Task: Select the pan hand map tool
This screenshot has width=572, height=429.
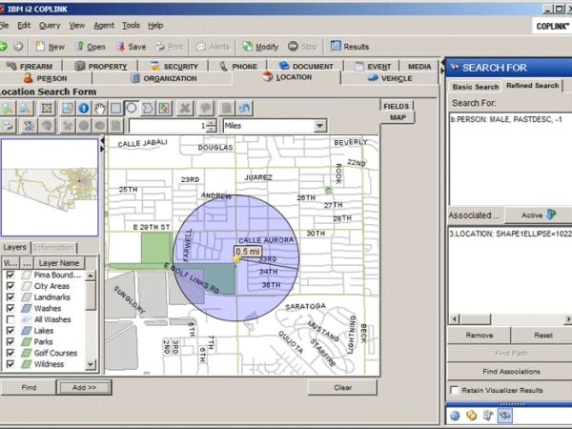Action: [100, 109]
